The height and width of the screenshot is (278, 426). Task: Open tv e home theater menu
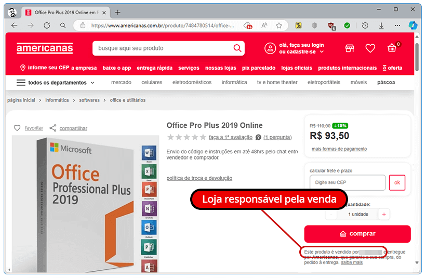(x=277, y=82)
